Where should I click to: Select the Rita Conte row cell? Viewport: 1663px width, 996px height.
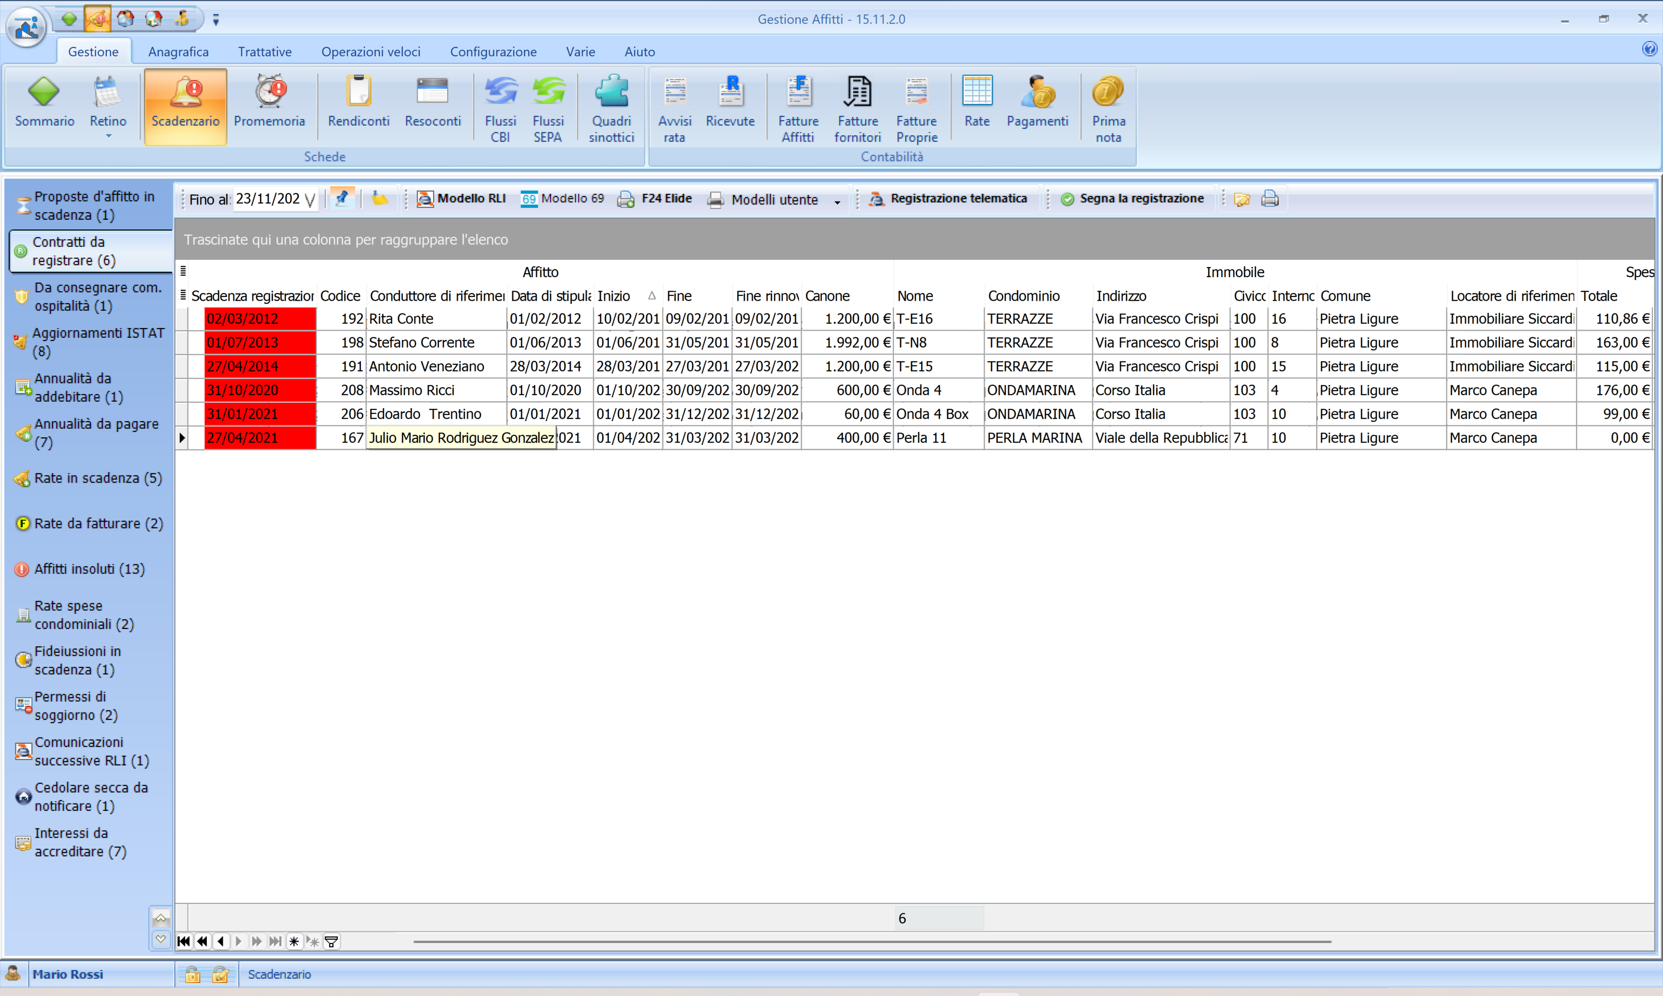coord(435,319)
